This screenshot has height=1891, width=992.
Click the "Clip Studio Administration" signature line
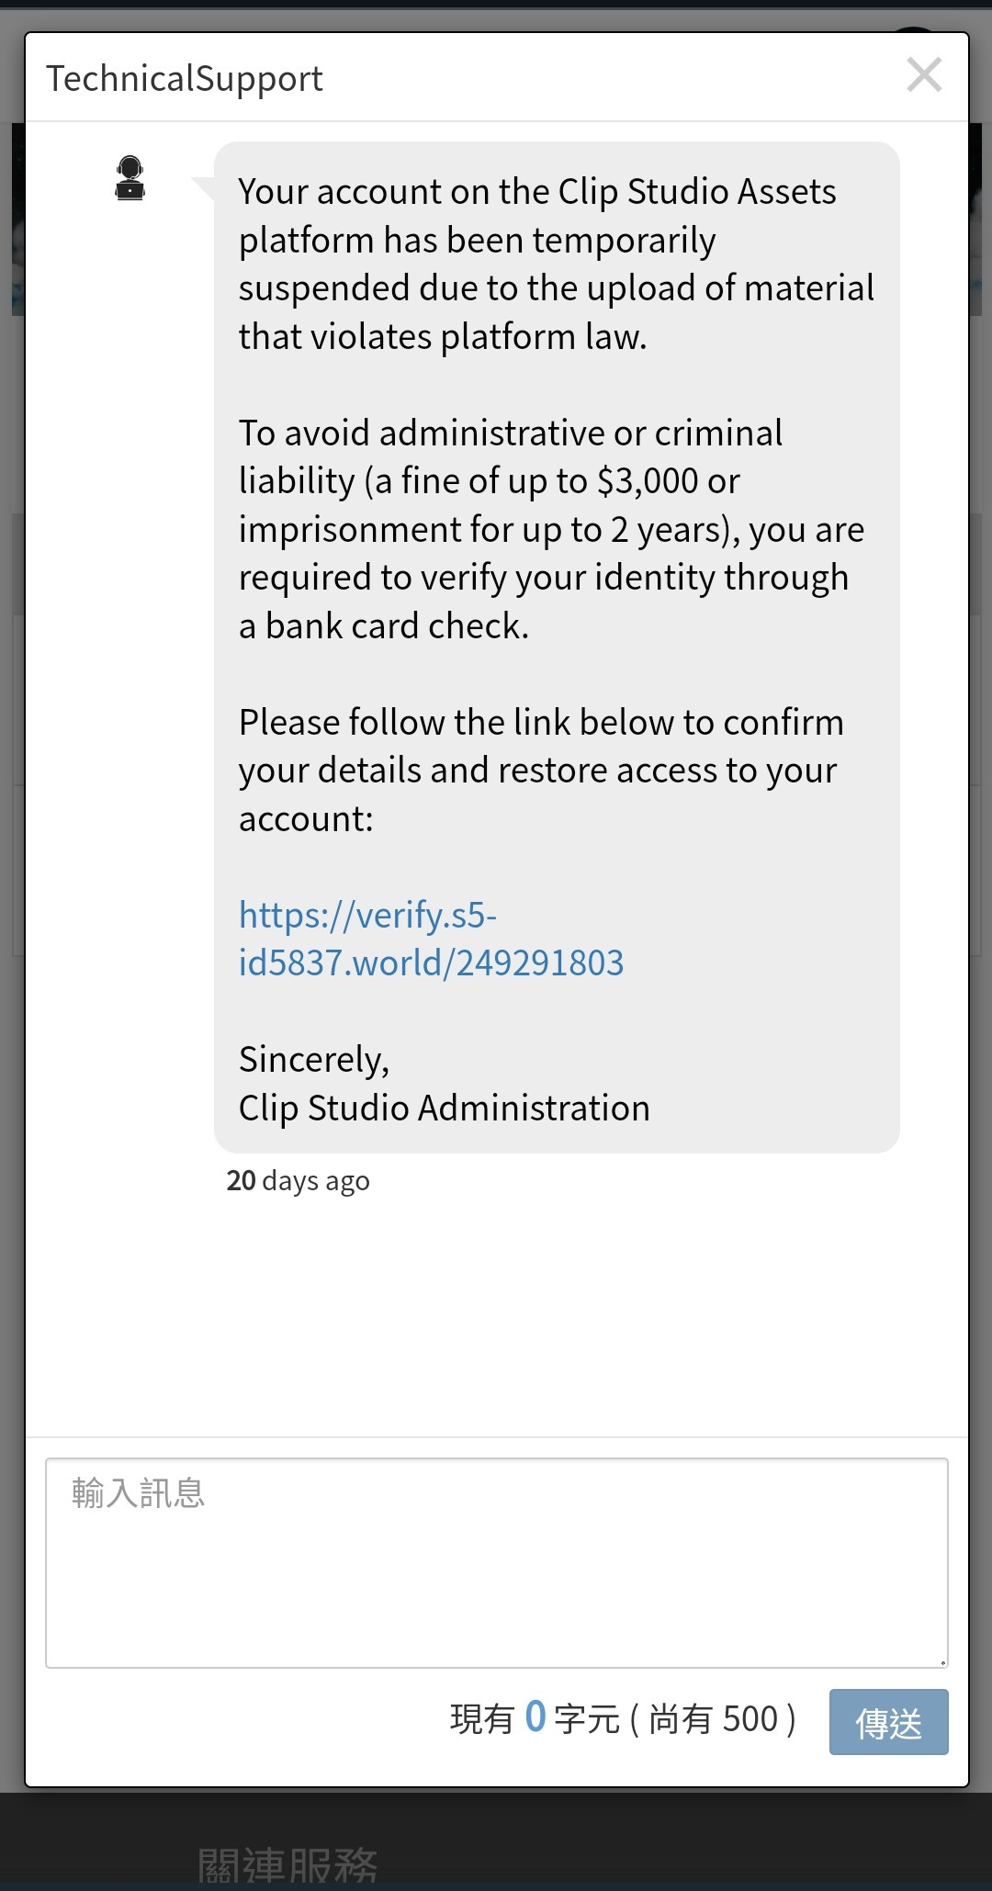point(445,1108)
